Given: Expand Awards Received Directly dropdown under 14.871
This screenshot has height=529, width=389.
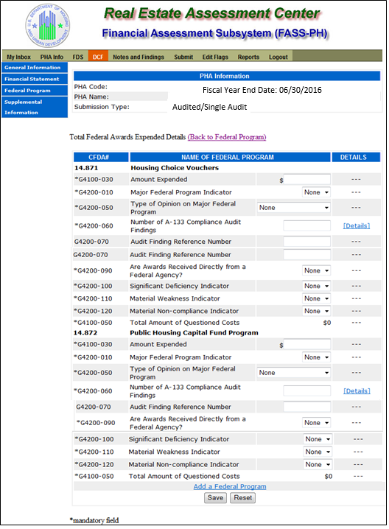Looking at the screenshot, I should (x=316, y=270).
